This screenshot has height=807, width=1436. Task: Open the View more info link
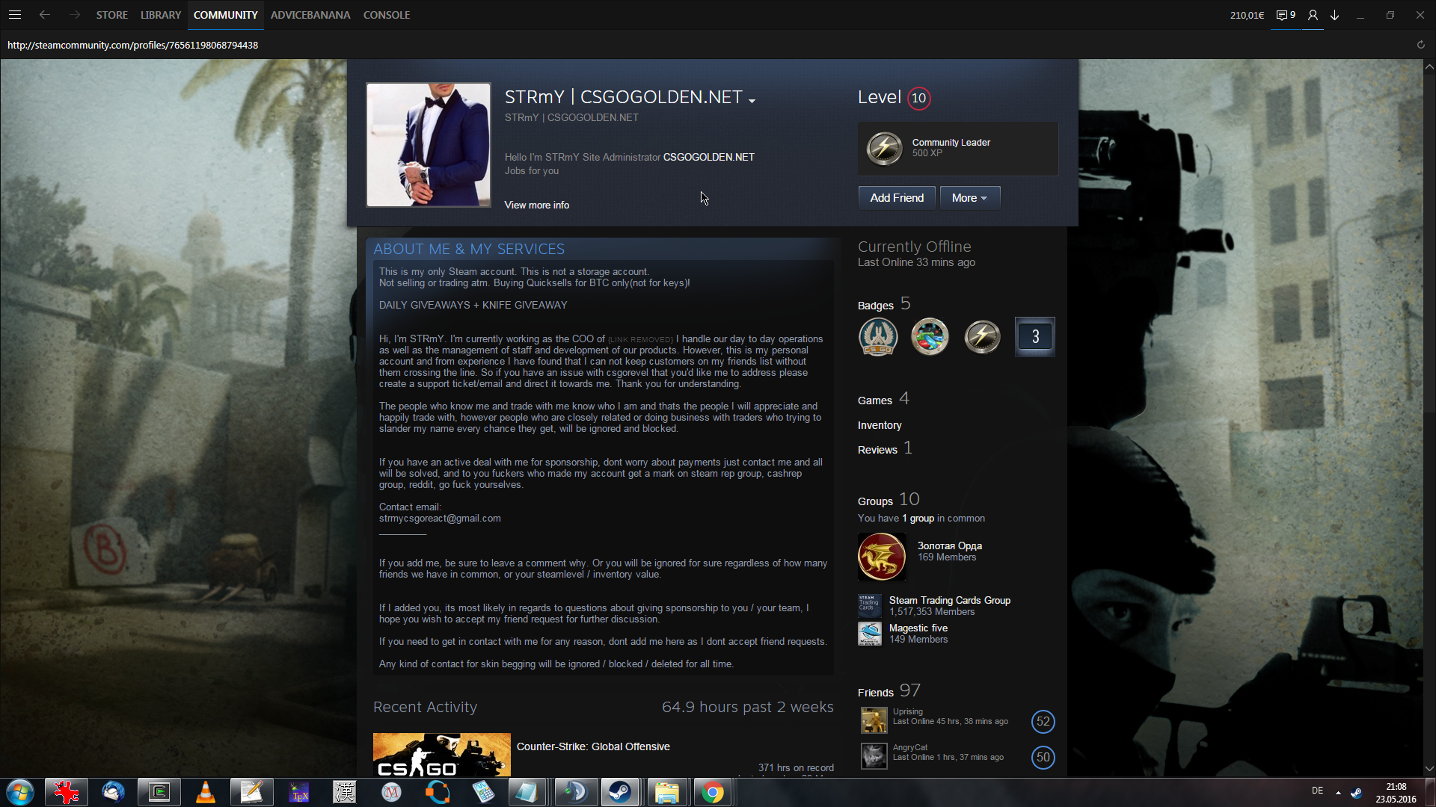click(x=536, y=205)
